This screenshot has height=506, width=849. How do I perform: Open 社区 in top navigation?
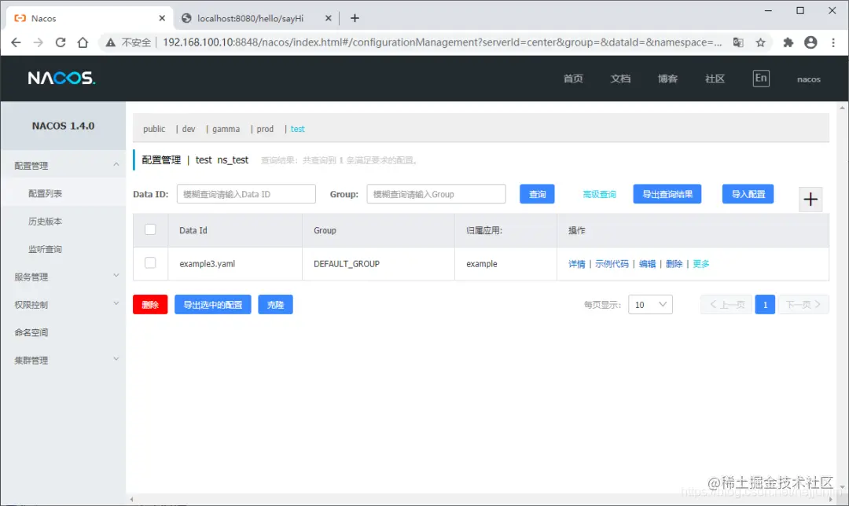coord(715,79)
